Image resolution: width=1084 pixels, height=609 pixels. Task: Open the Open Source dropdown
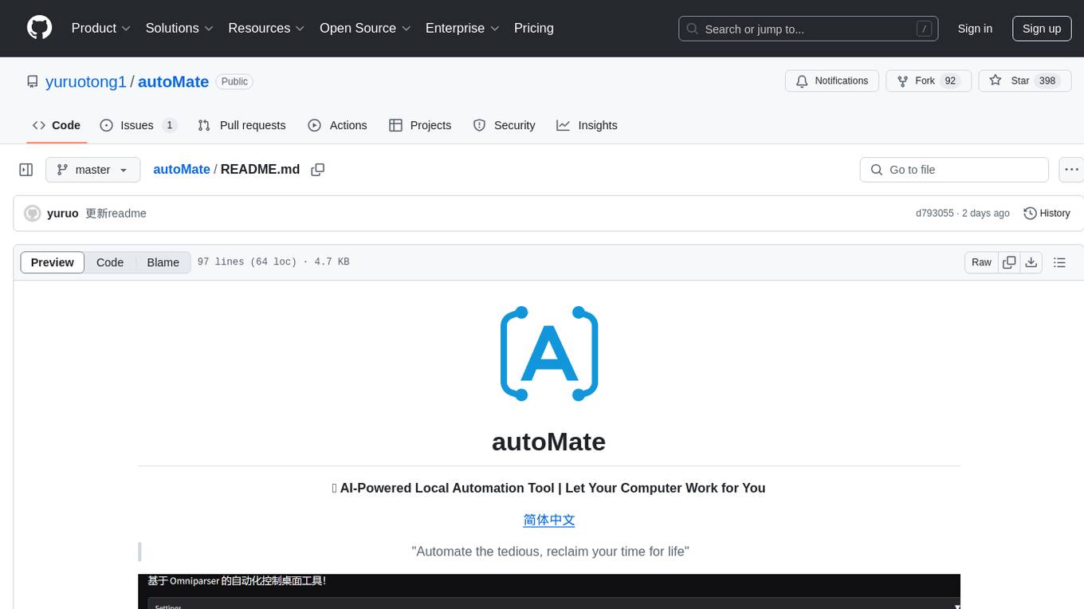[365, 28]
